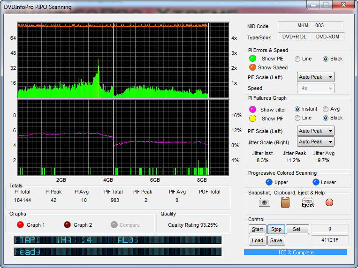Select the red Graph 1 indicator

point(20,225)
